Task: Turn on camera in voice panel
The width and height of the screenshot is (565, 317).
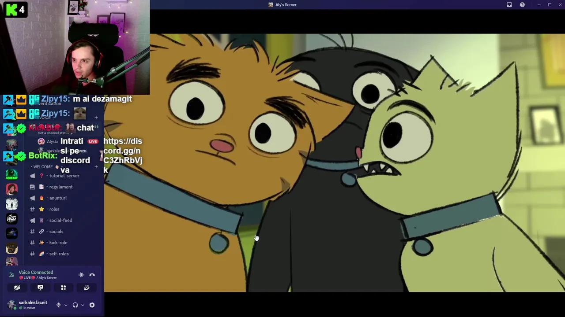Action: tap(17, 288)
